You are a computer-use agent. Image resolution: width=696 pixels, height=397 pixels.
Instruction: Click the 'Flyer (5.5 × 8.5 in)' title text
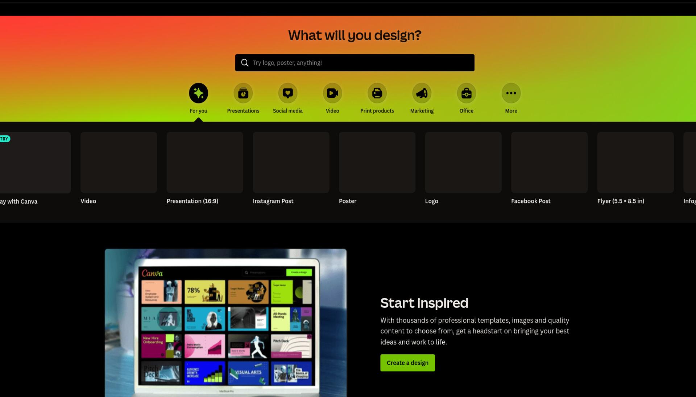coord(621,201)
